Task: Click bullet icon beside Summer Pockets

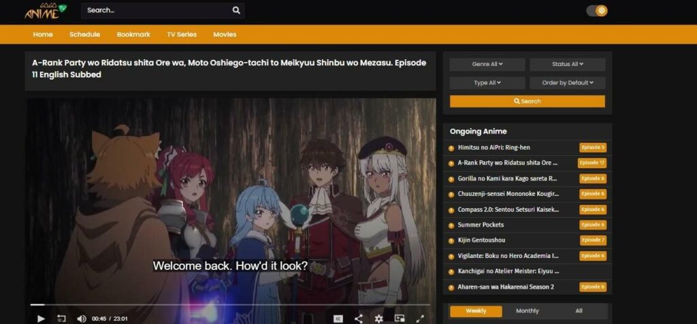Action: [x=451, y=225]
